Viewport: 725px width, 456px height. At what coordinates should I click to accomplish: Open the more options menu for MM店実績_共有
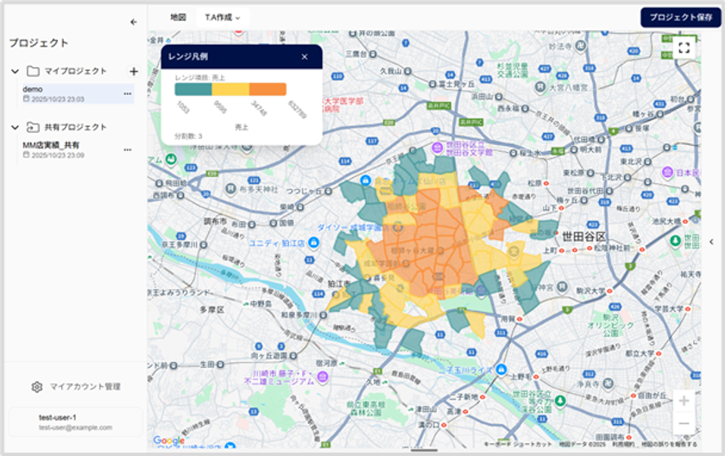[128, 149]
